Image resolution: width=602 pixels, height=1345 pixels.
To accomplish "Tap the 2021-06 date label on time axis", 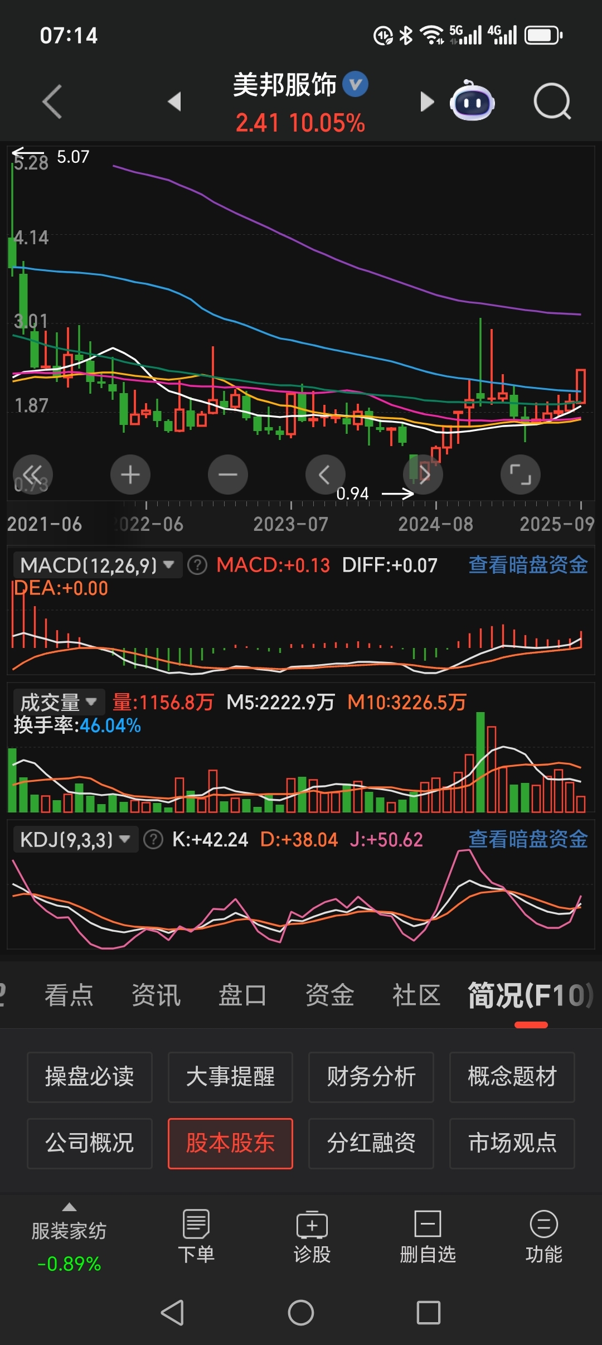I will [x=45, y=524].
